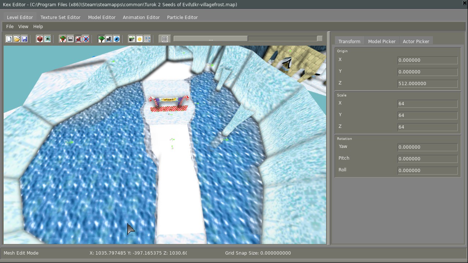Save the map with the floppy disk icon
This screenshot has width=468, height=263.
tap(24, 39)
